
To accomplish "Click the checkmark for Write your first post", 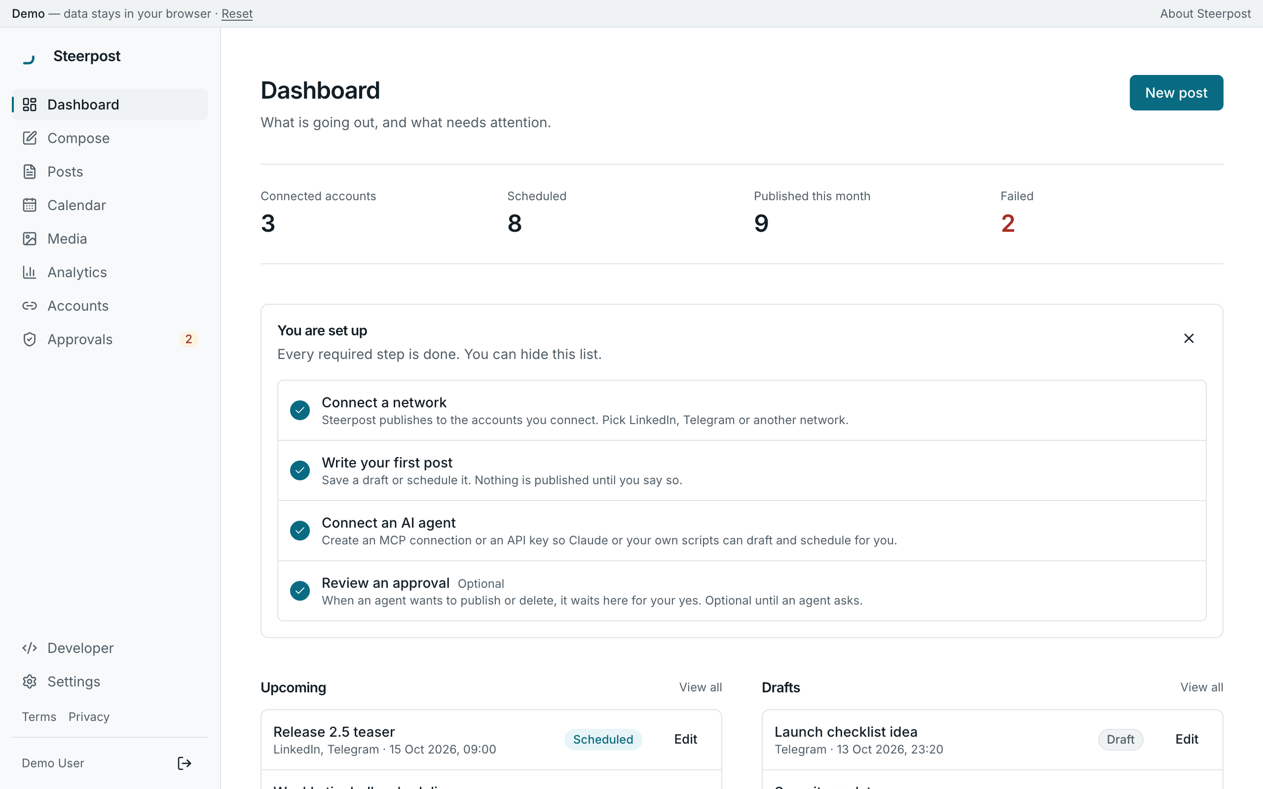I will [300, 470].
